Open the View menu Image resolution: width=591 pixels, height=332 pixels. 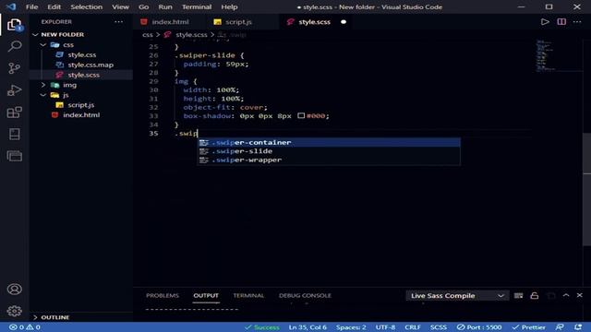(x=120, y=6)
